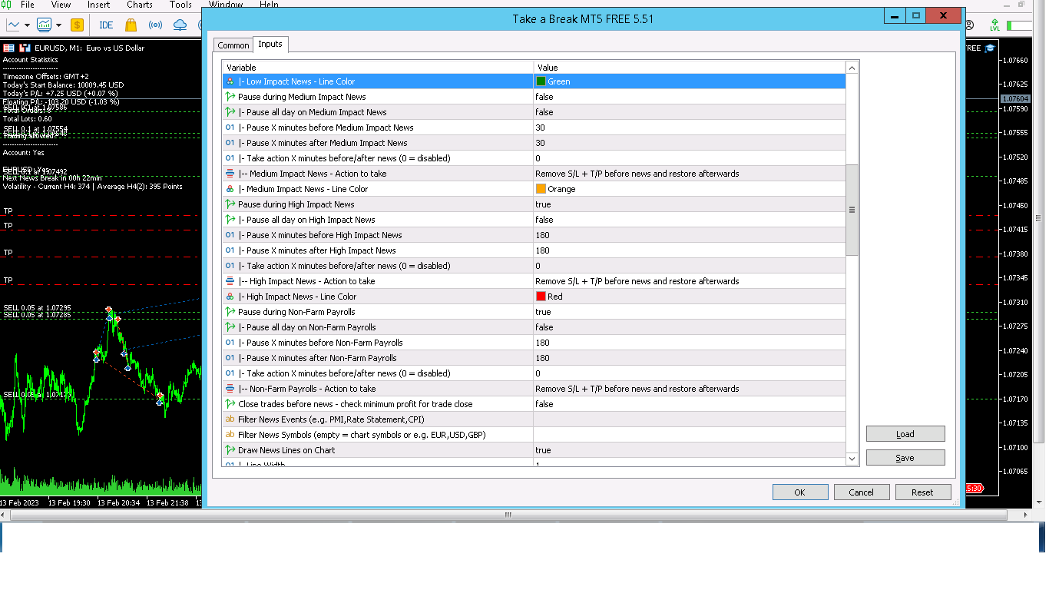
Task: Edit the 'Filter News Symbols' value field
Action: (690, 435)
